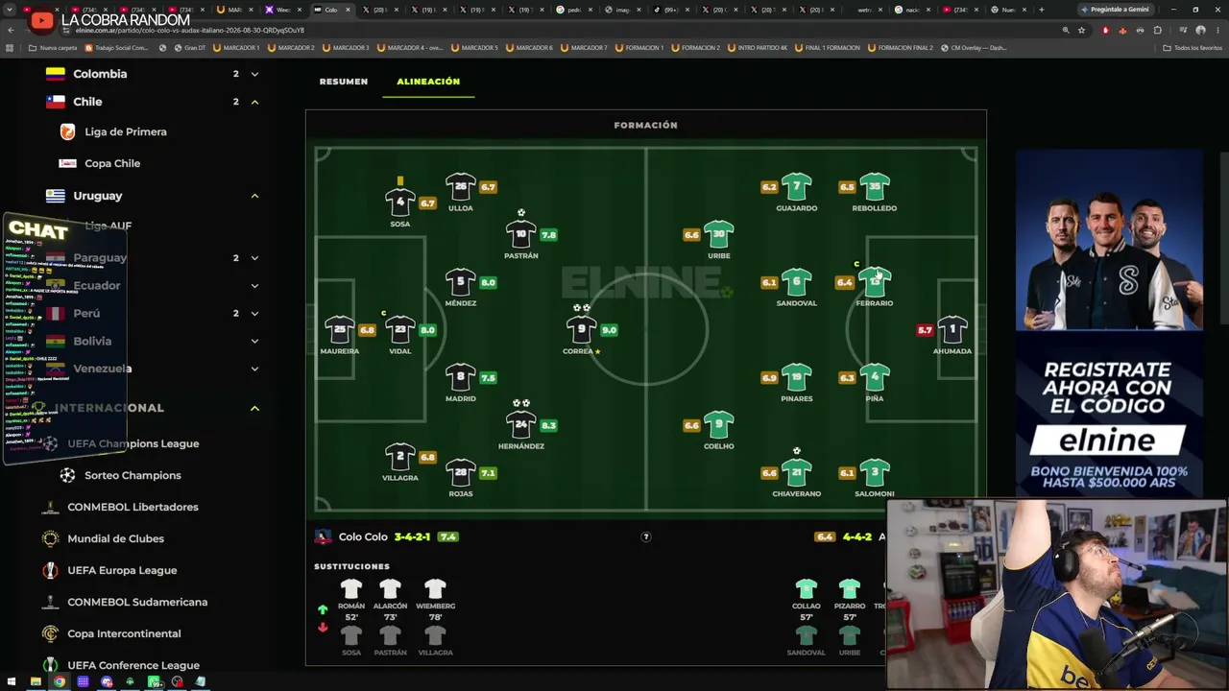Image resolution: width=1229 pixels, height=691 pixels.
Task: Select Coelho's number 9 shirt
Action: [x=719, y=424]
